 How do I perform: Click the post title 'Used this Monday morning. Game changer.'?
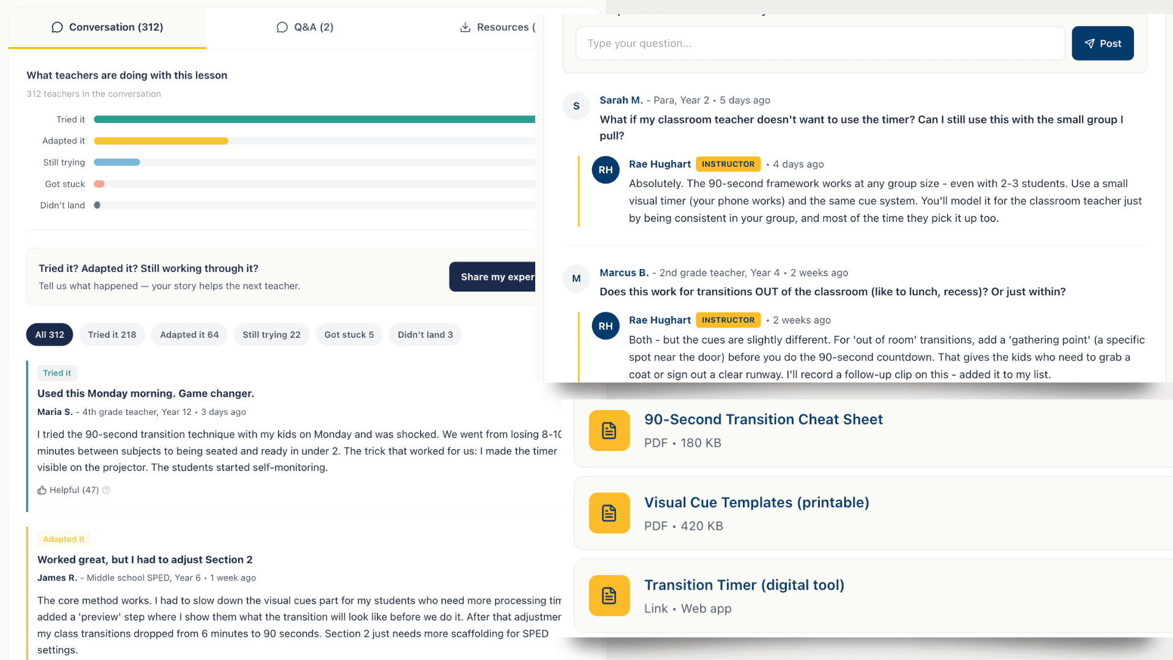tap(145, 394)
